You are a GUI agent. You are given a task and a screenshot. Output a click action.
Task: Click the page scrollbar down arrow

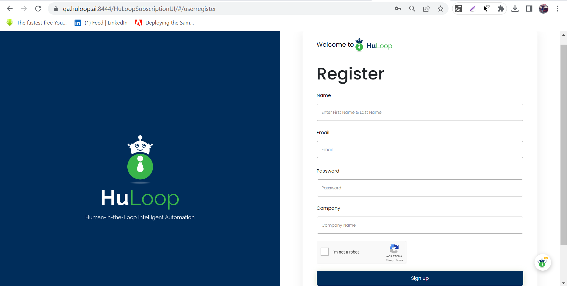point(563,283)
